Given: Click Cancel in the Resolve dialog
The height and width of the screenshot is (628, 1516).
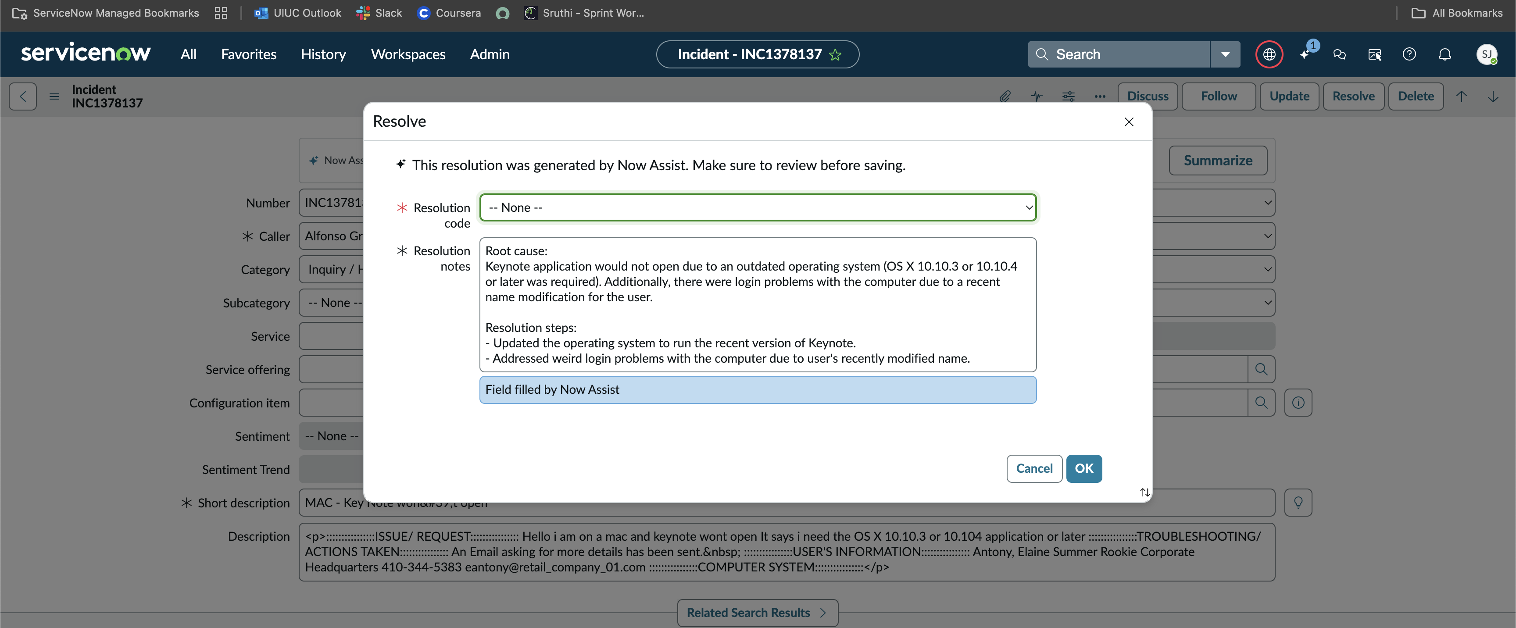Looking at the screenshot, I should (1034, 468).
